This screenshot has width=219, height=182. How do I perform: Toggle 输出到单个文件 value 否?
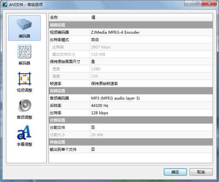pyautogui.click(x=151, y=149)
